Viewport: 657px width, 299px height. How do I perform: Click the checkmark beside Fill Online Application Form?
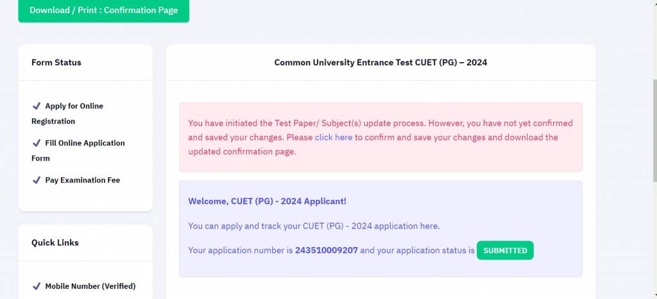click(x=37, y=143)
